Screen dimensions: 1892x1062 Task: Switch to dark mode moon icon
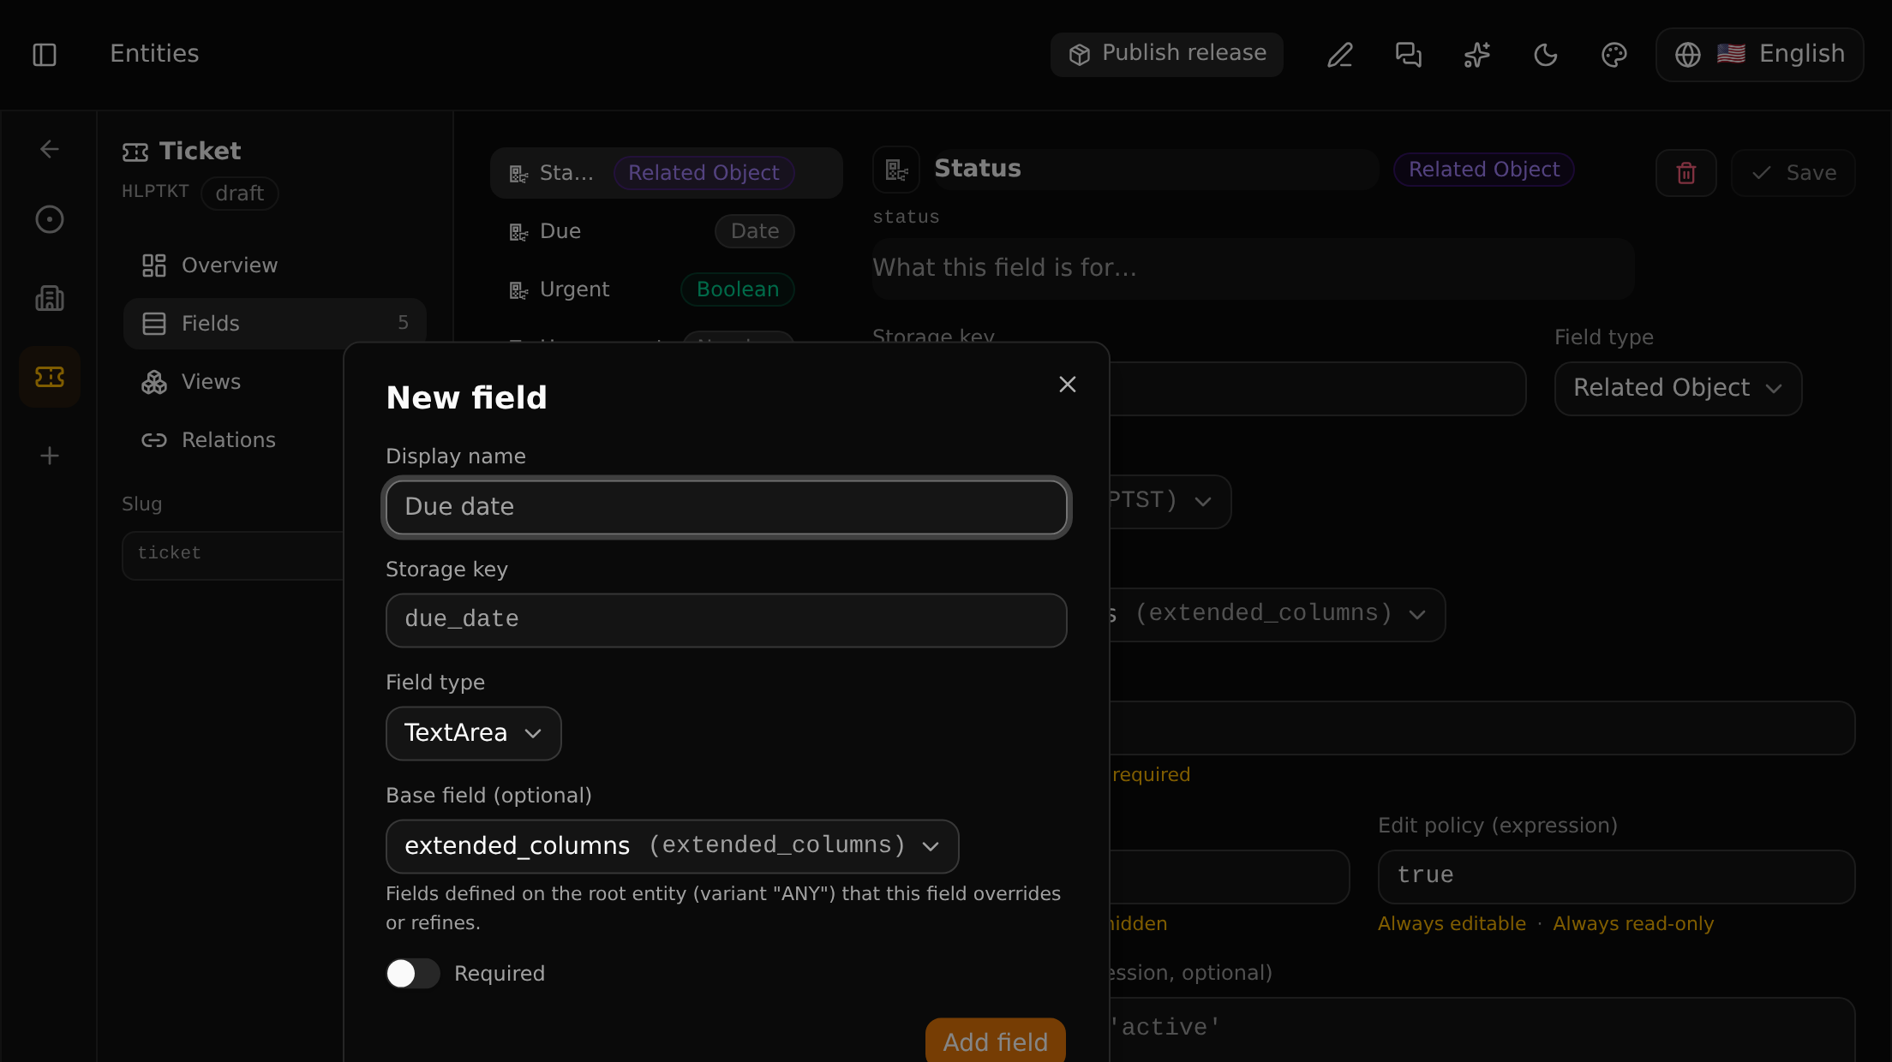(x=1546, y=55)
